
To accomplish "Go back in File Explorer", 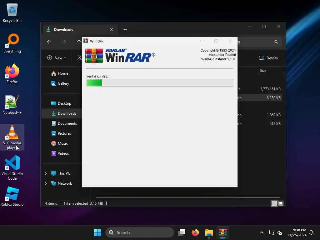I will 49,42.
